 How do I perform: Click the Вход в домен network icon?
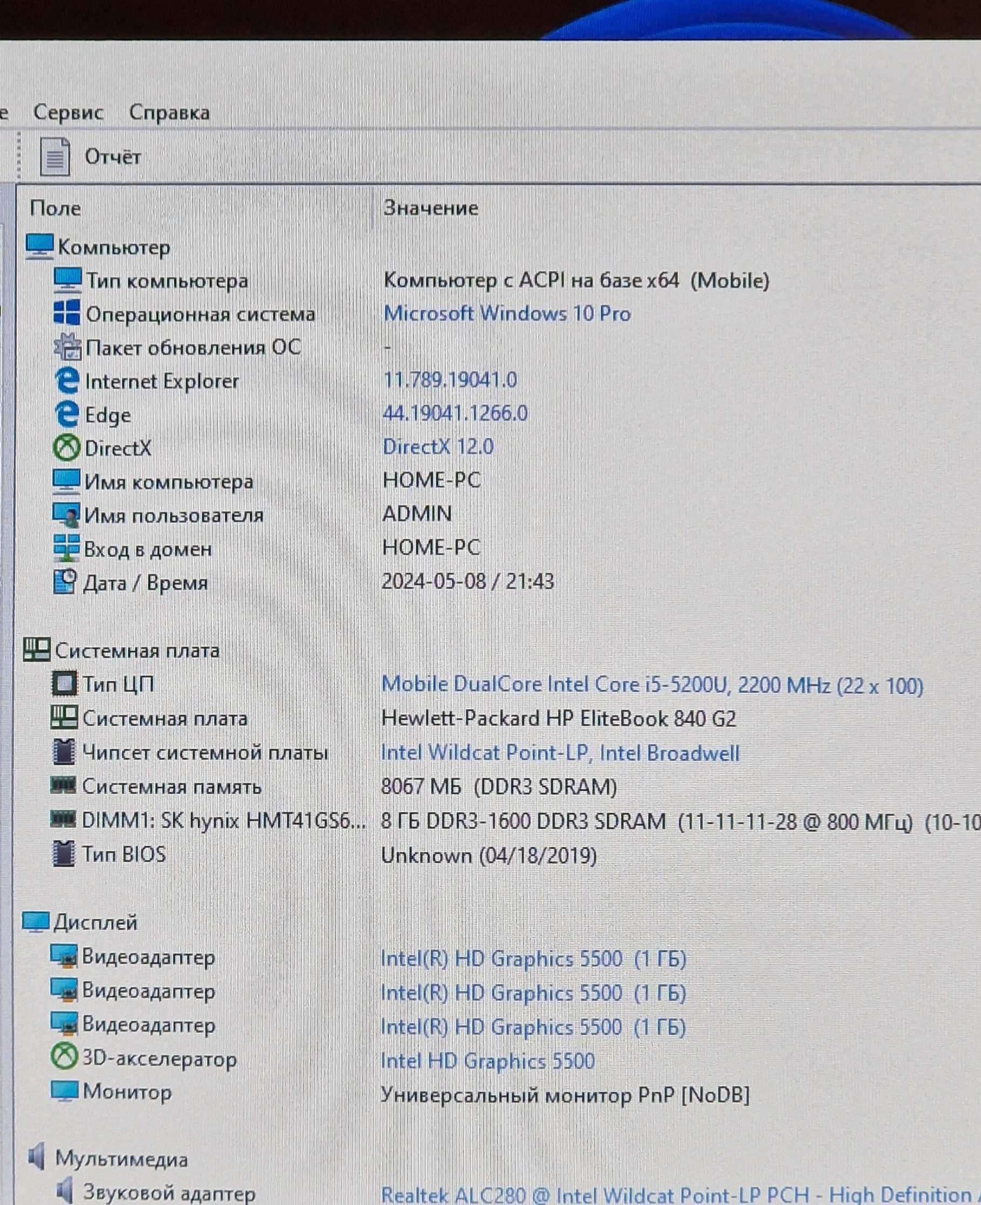point(66,548)
